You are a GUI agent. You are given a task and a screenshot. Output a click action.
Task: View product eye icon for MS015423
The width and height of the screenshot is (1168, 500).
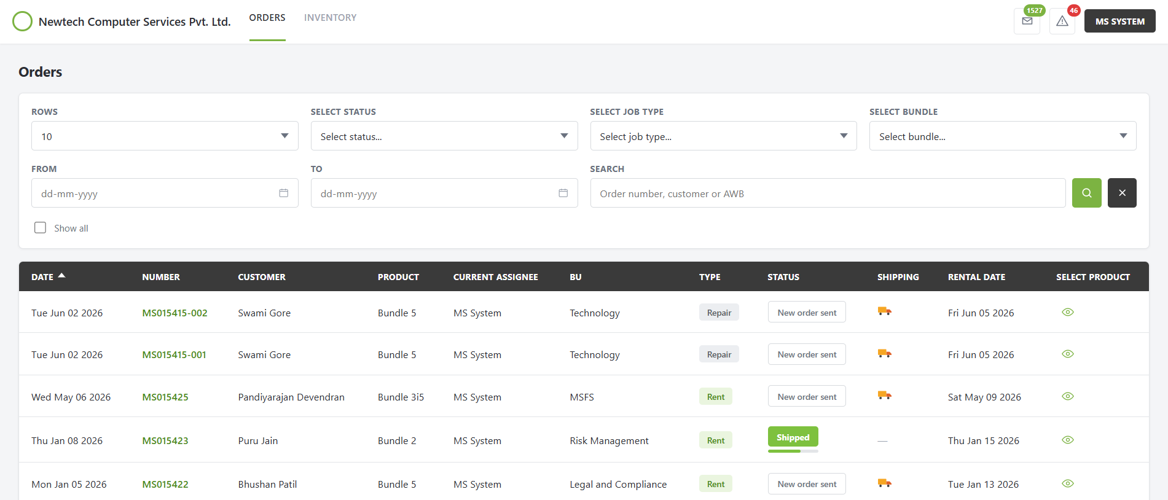1068,440
